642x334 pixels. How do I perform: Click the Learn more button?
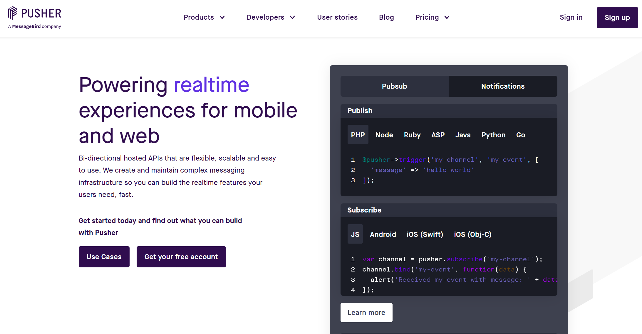[x=366, y=313]
